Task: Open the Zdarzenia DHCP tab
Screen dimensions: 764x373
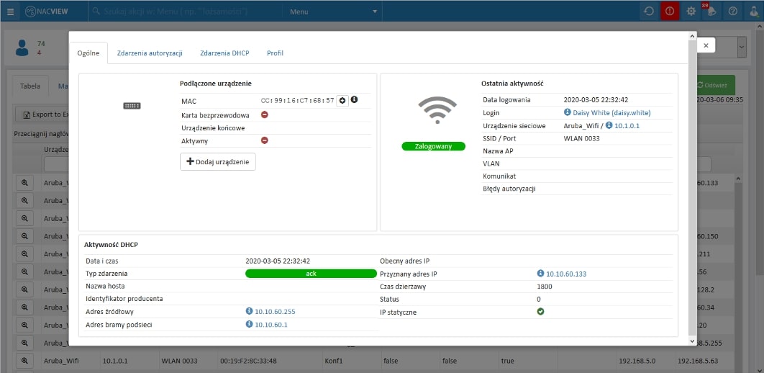Action: tap(224, 53)
